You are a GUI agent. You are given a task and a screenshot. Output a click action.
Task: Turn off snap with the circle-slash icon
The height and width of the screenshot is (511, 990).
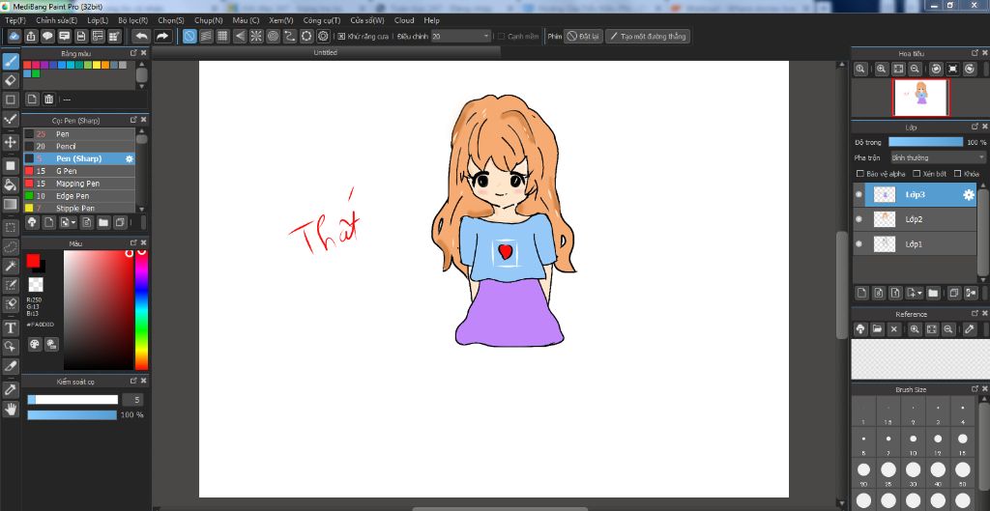[x=189, y=36]
